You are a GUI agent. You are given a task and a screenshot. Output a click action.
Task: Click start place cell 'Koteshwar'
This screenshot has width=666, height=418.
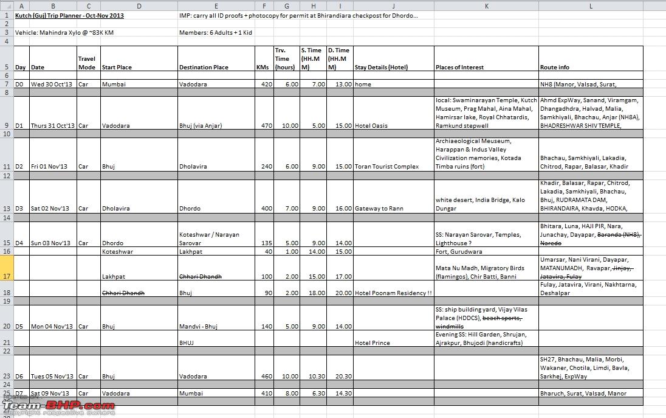pyautogui.click(x=139, y=252)
